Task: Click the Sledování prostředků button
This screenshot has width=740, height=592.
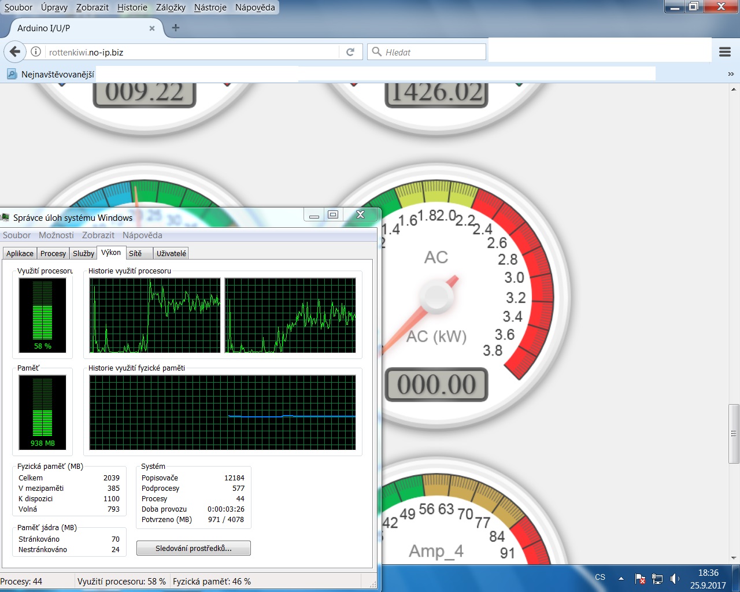Action: click(194, 548)
